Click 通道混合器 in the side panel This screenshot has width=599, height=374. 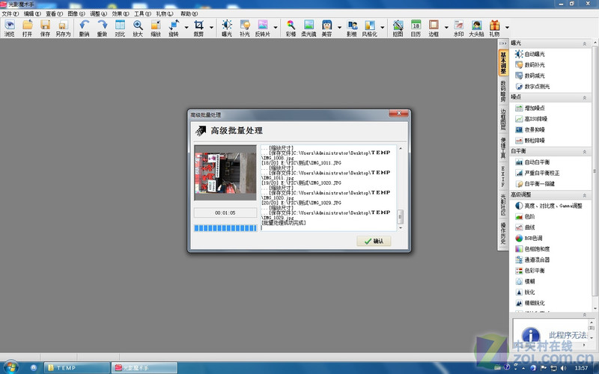pyautogui.click(x=532, y=260)
